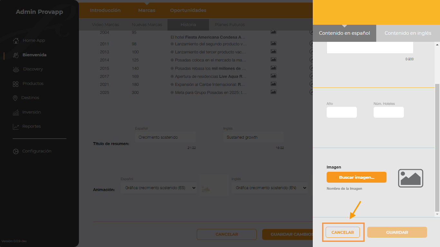The height and width of the screenshot is (247, 440).
Task: Click the Buscar imagen... button
Action: click(x=357, y=177)
